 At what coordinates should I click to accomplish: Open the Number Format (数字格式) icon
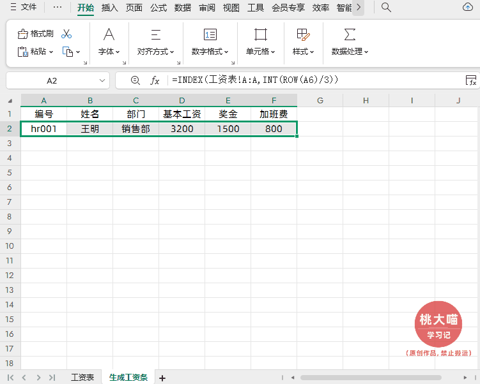(x=210, y=34)
